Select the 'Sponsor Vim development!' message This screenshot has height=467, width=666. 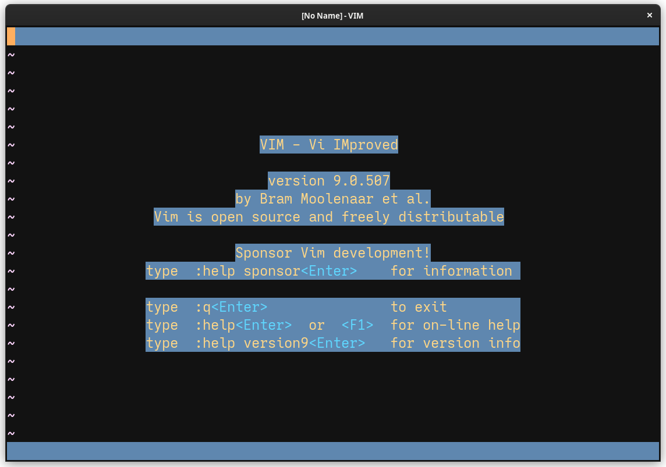tap(332, 252)
